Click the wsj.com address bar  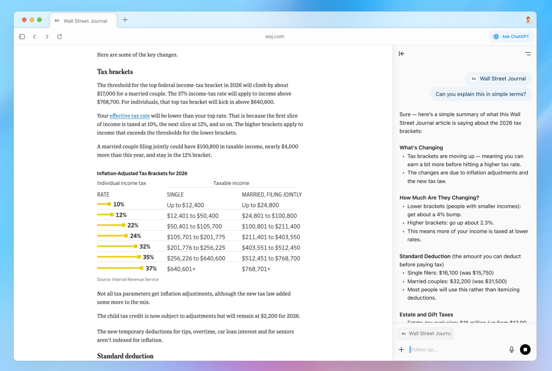pos(275,37)
